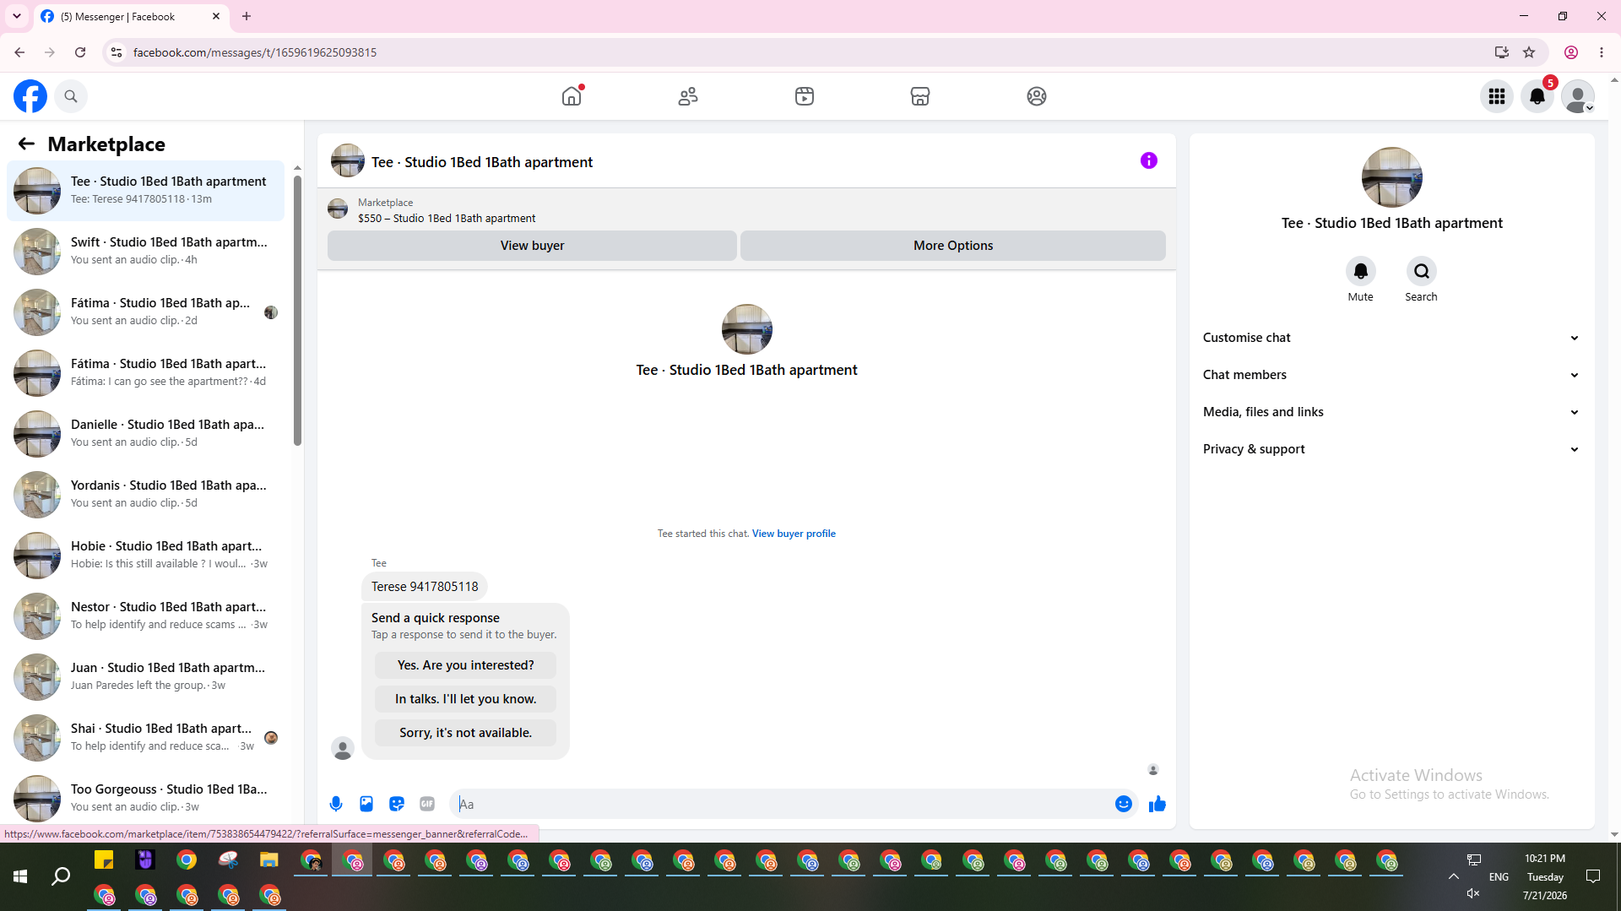The width and height of the screenshot is (1621, 911).
Task: Go back with the Marketplace back arrow
Action: tap(26, 144)
